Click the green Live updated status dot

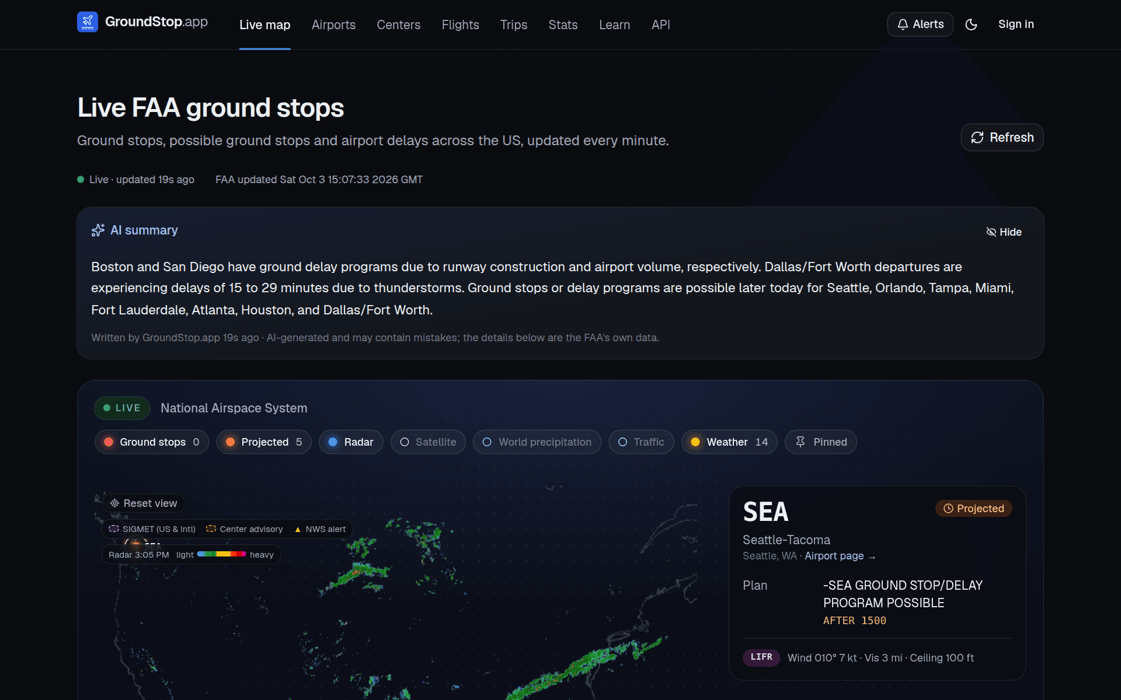pos(81,180)
